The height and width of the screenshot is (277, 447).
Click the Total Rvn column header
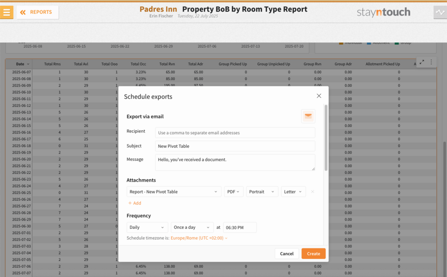pos(167,64)
